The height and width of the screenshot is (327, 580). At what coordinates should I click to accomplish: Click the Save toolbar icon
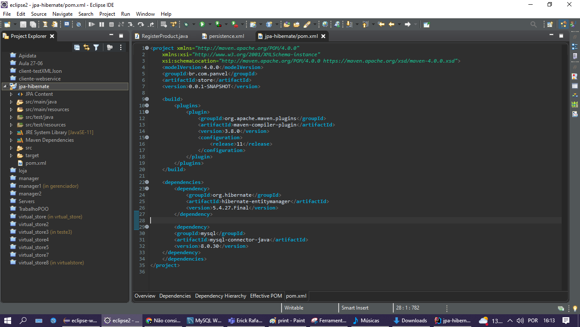(23, 25)
